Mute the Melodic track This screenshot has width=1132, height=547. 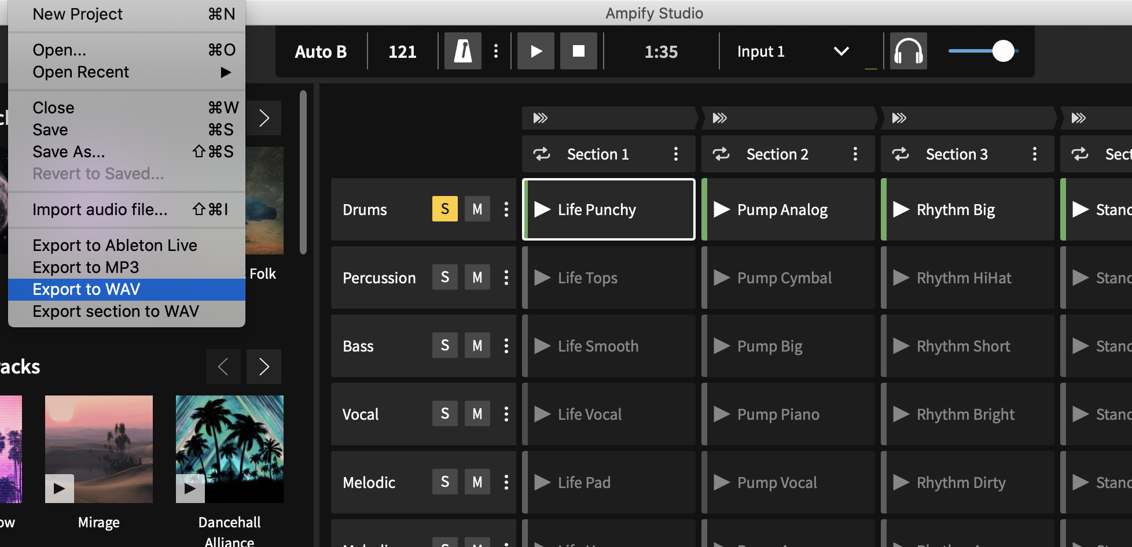pyautogui.click(x=477, y=482)
